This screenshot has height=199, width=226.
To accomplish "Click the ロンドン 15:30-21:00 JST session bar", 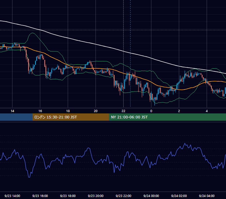I will [70, 117].
